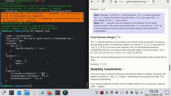The image size is (171, 96).
Task: Reload the getcomposer.org page
Action: [x=103, y=2]
